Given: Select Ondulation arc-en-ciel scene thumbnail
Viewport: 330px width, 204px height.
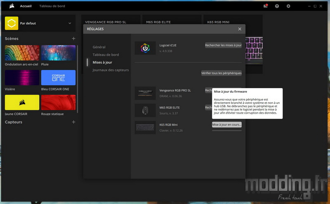Looking at the screenshot, I should click(x=22, y=53).
